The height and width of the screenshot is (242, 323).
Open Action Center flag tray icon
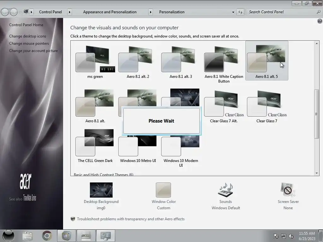click(276, 236)
